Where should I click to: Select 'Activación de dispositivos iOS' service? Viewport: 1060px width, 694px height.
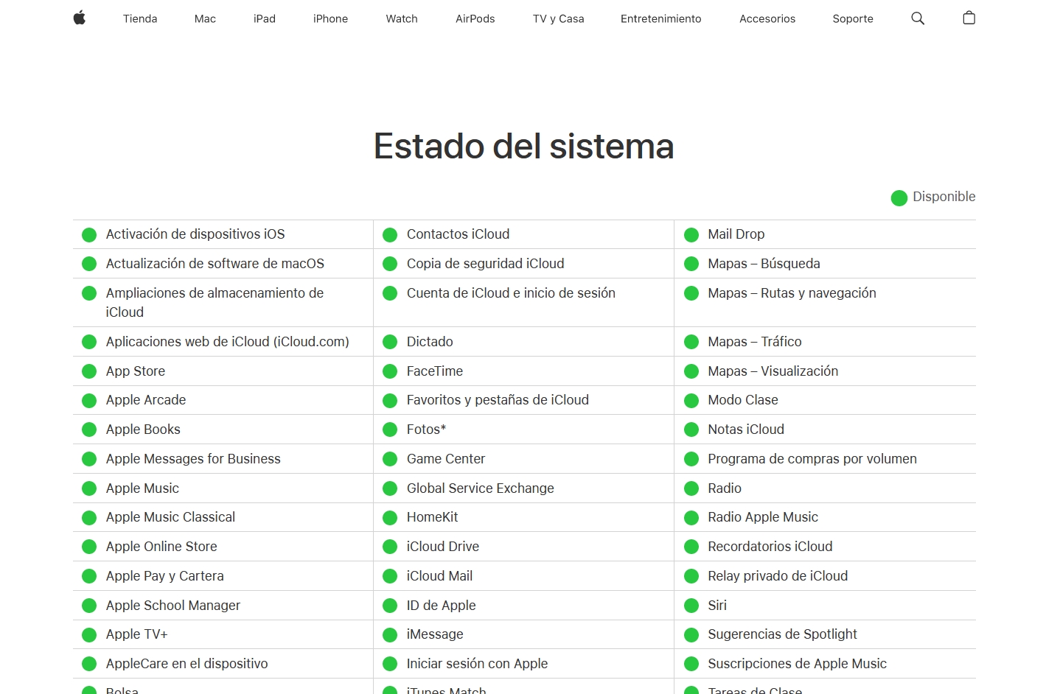[195, 234]
